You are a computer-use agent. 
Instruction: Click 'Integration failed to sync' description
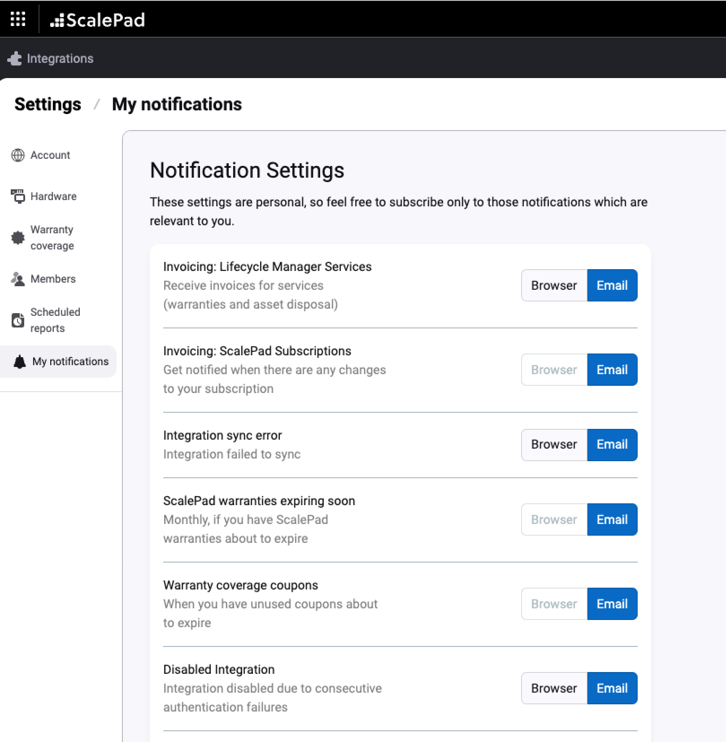click(232, 454)
